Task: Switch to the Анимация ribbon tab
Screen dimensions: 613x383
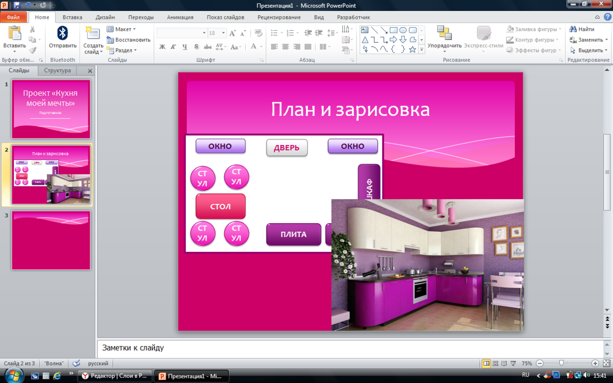Action: tap(180, 17)
